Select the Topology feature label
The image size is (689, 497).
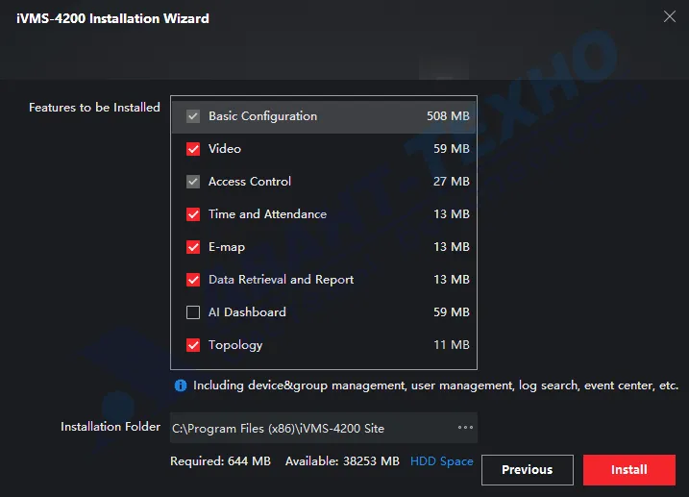point(235,345)
